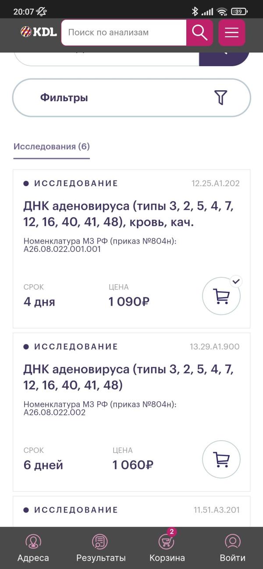This screenshot has width=263, height=569.
Task: Select the Исследования (6) tab
Action: pos(52,147)
